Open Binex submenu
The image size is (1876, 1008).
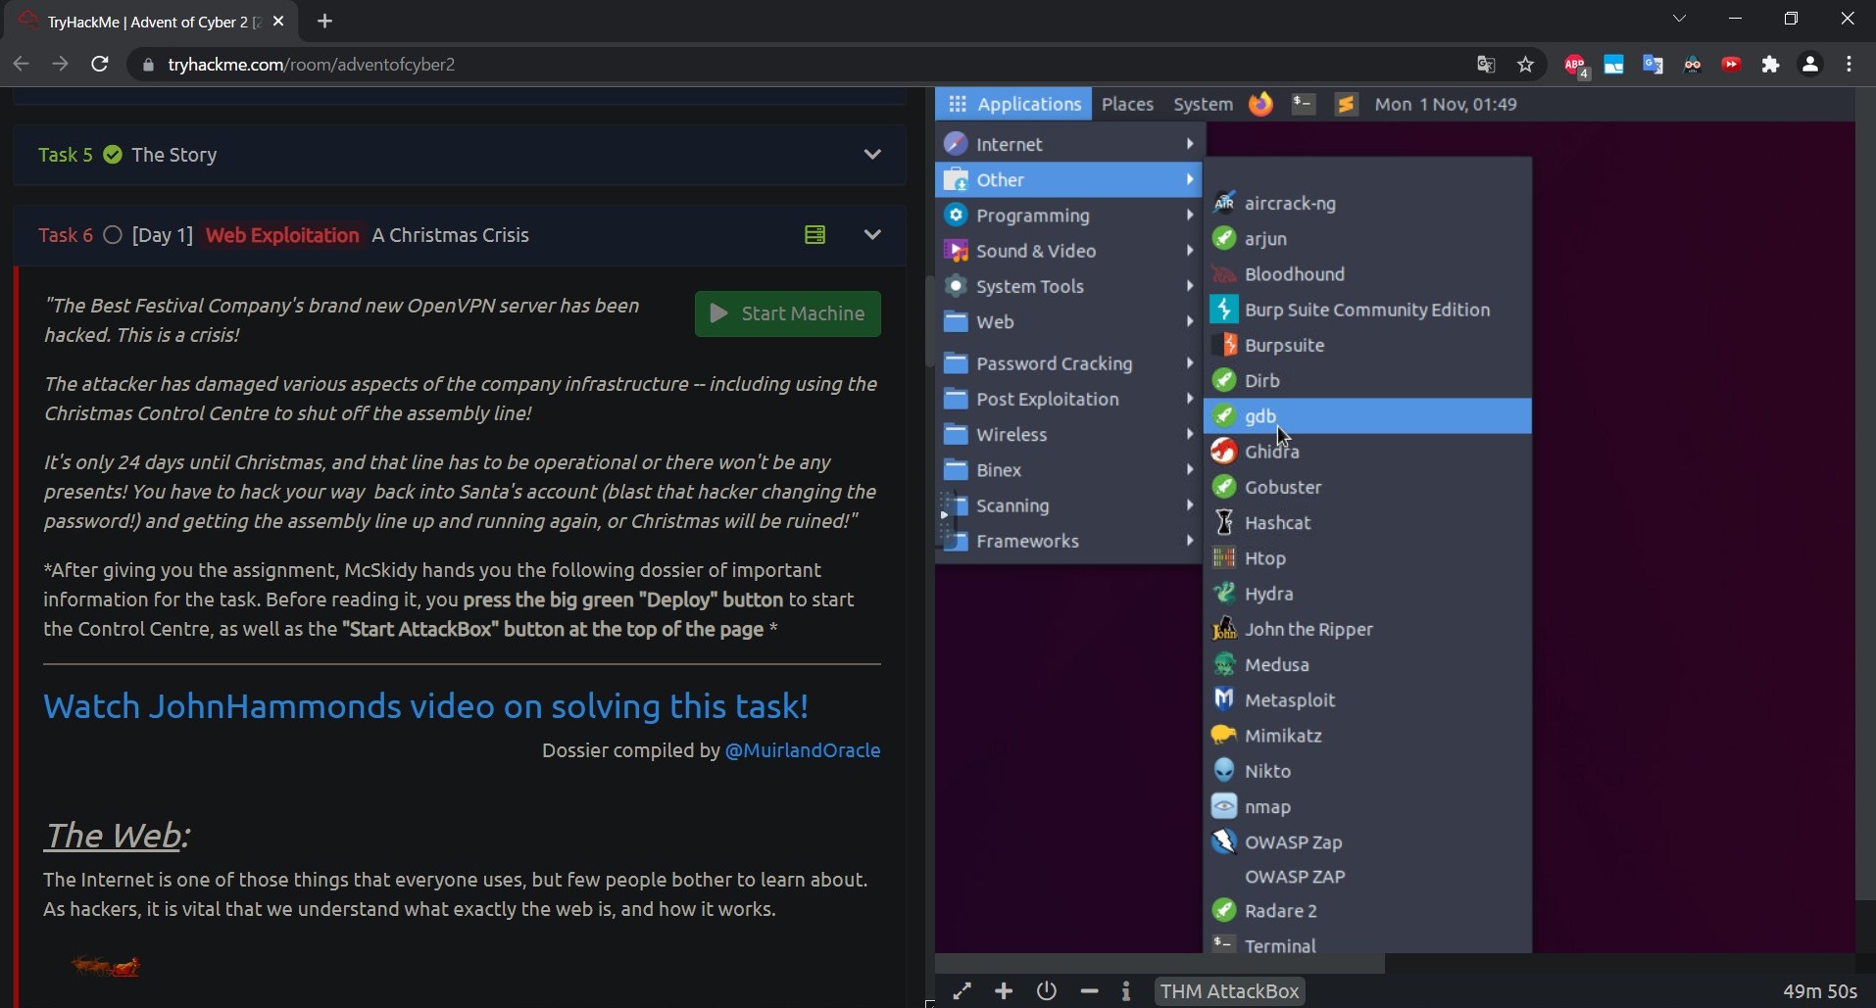(x=1069, y=470)
